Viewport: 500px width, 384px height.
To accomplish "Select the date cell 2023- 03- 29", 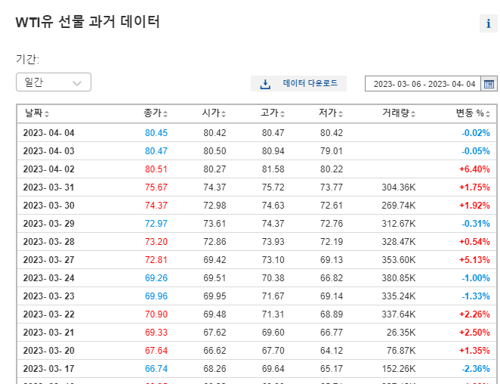I will (49, 224).
